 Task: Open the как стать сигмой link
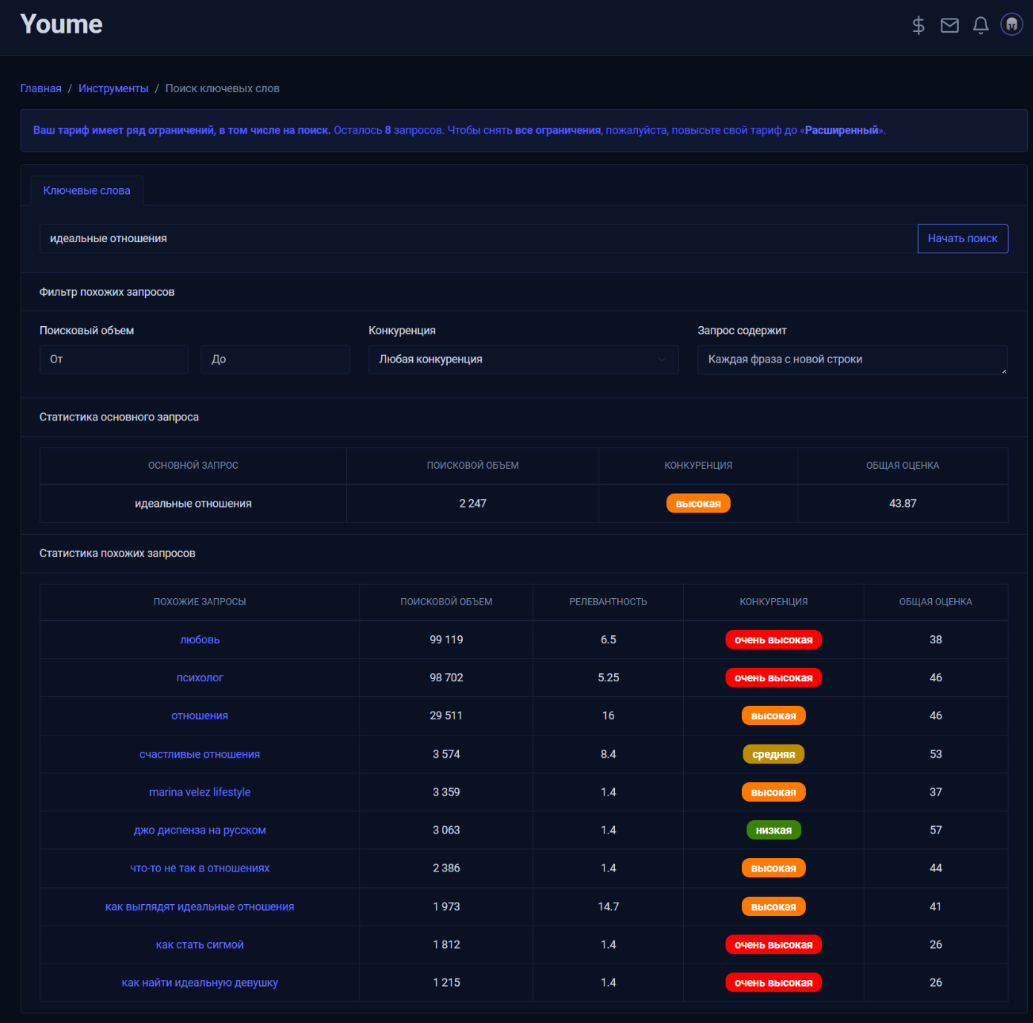tap(200, 944)
